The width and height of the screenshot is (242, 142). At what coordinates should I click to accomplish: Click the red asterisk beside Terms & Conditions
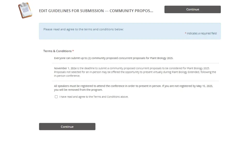73,51
